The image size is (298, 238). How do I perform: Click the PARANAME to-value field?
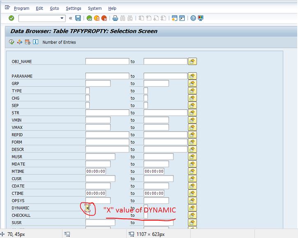(x=166, y=76)
